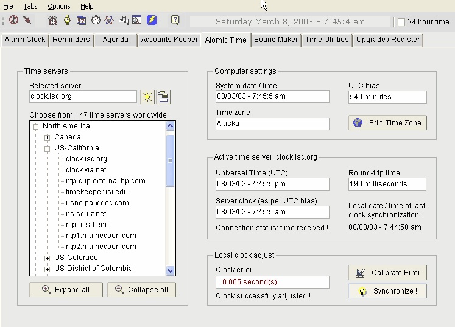Click the Edit Time Zone button

[387, 122]
